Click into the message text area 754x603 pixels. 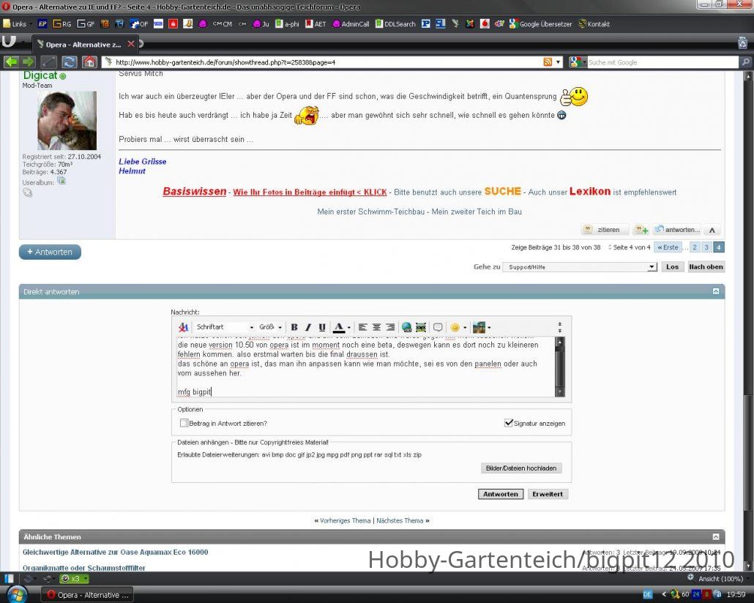coord(365,367)
